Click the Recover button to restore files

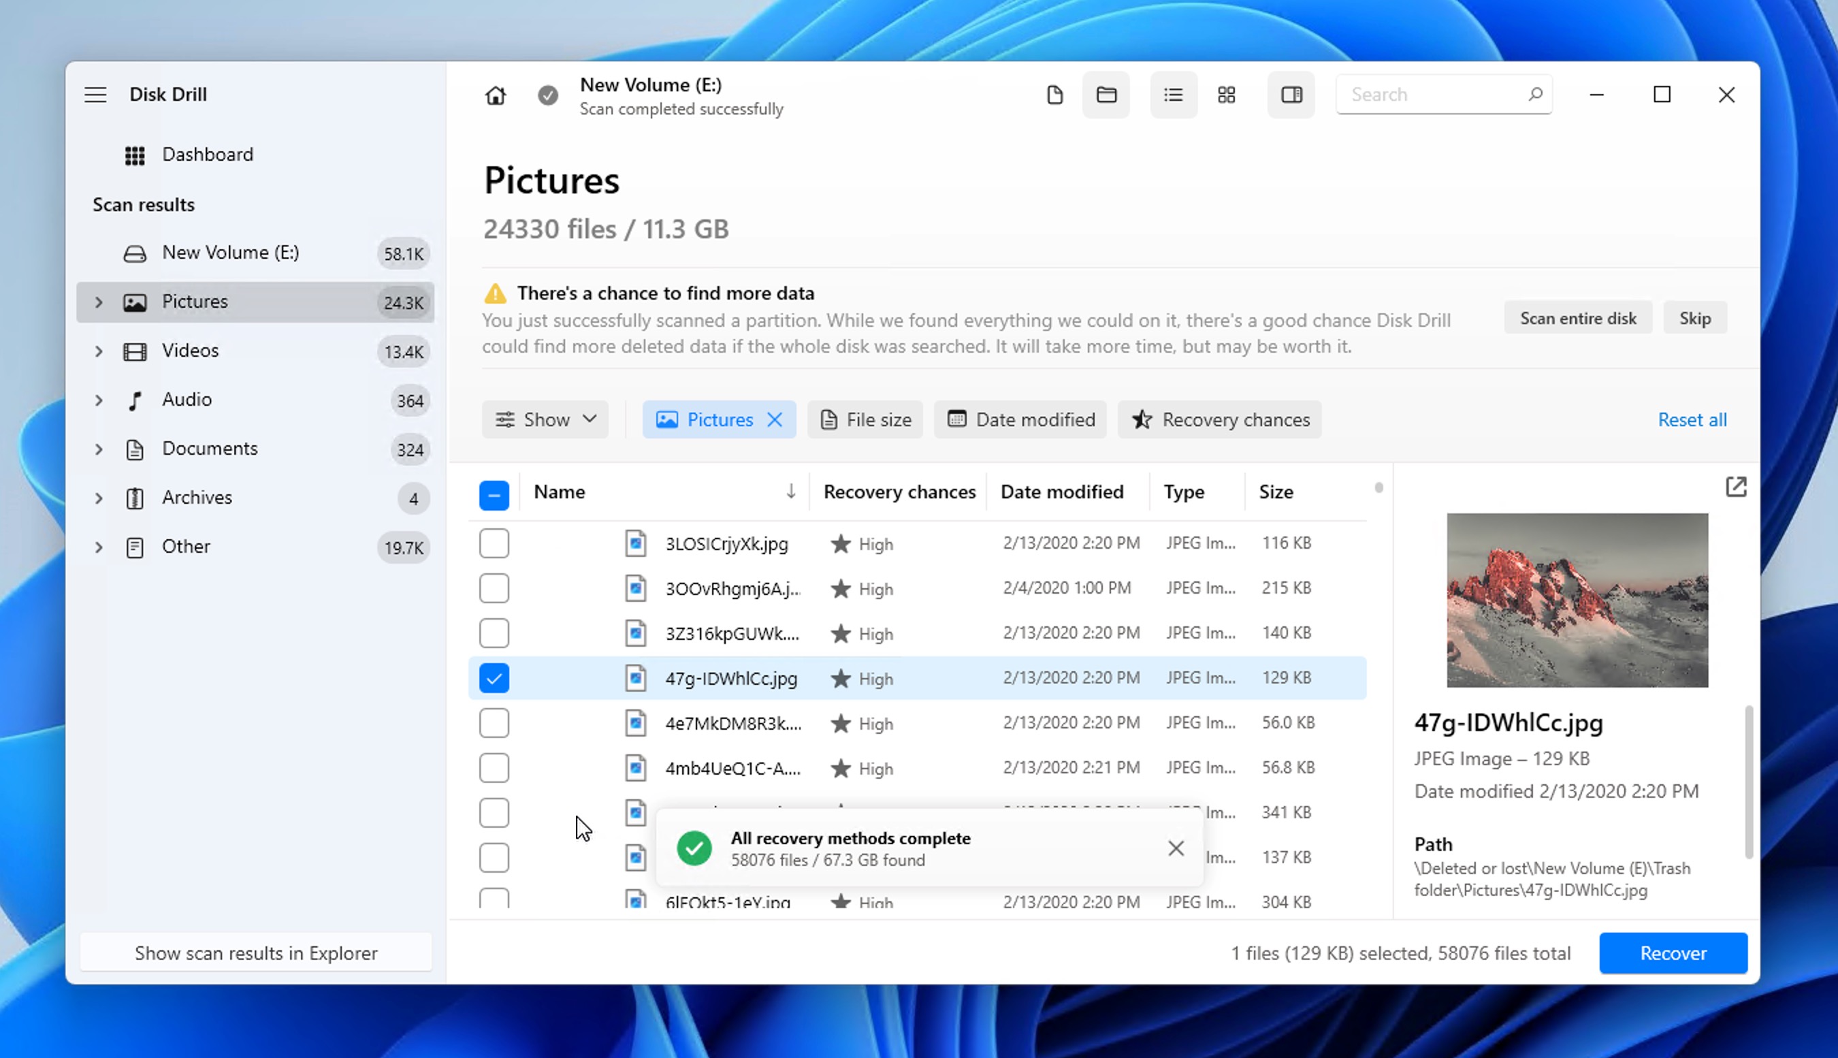coord(1674,953)
